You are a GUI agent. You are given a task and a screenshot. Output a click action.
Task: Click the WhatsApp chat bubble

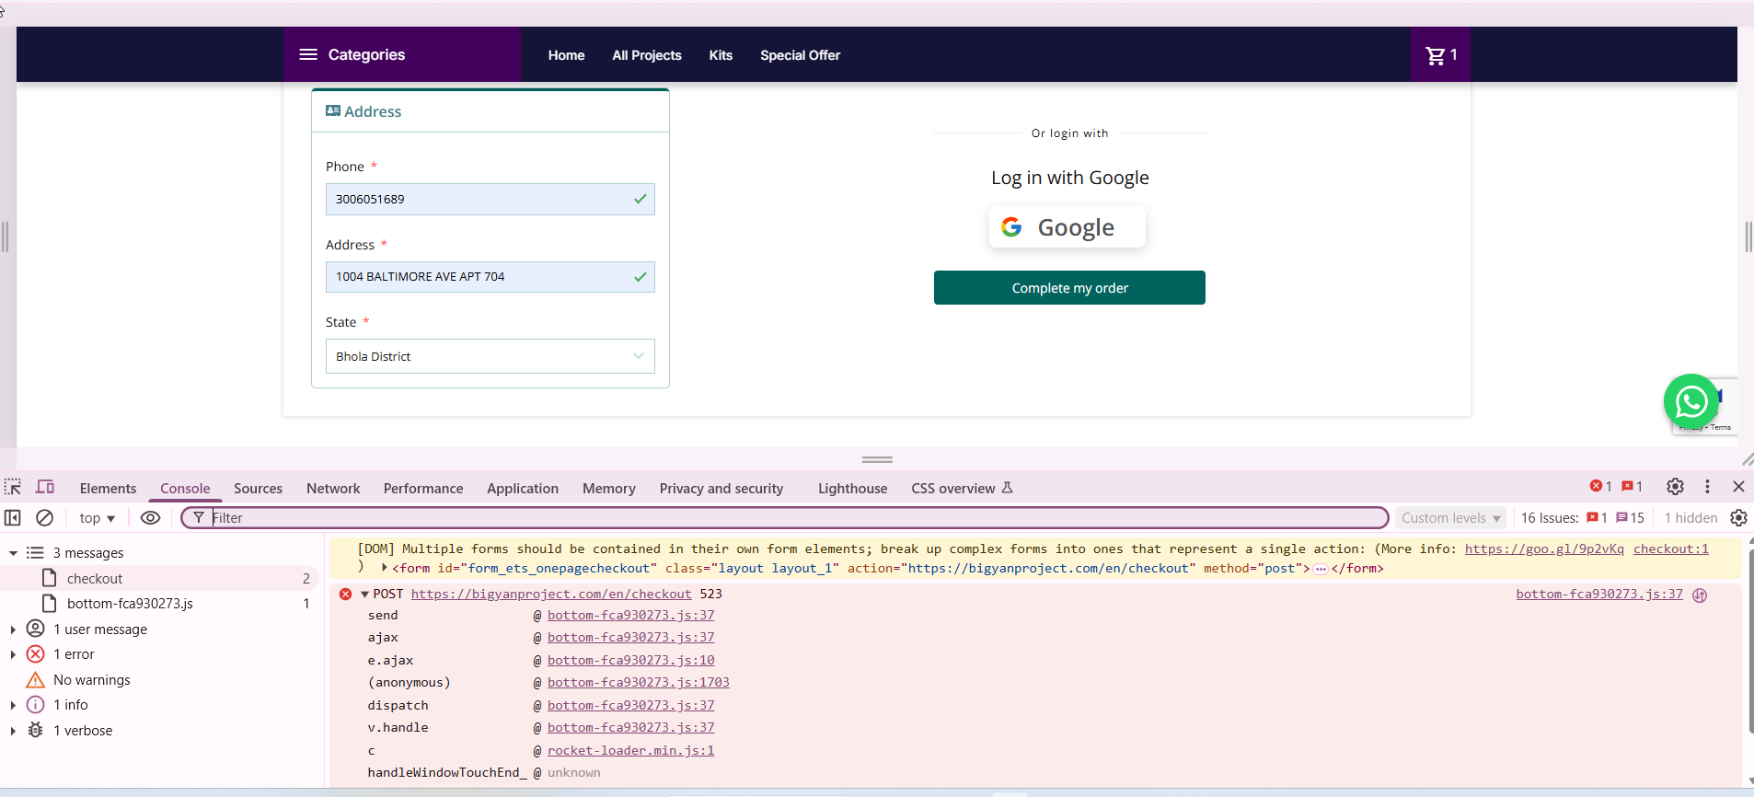[1691, 401]
